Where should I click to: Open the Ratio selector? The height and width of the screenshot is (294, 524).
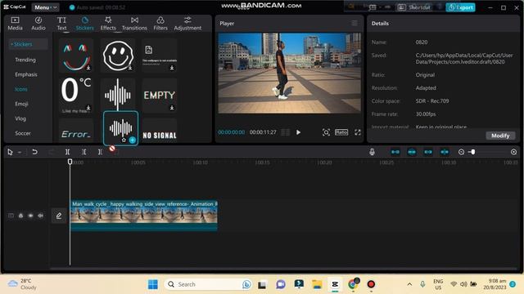coord(341,132)
